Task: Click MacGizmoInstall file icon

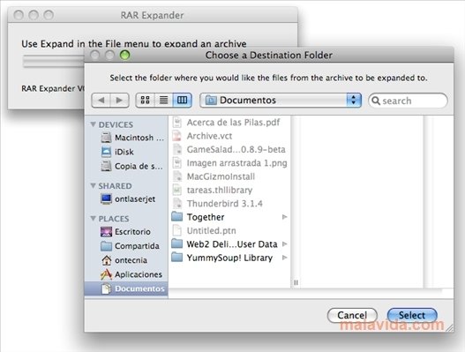Action: point(177,176)
